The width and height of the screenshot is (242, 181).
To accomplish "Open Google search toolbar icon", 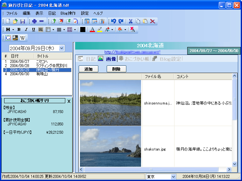I will (8, 38).
